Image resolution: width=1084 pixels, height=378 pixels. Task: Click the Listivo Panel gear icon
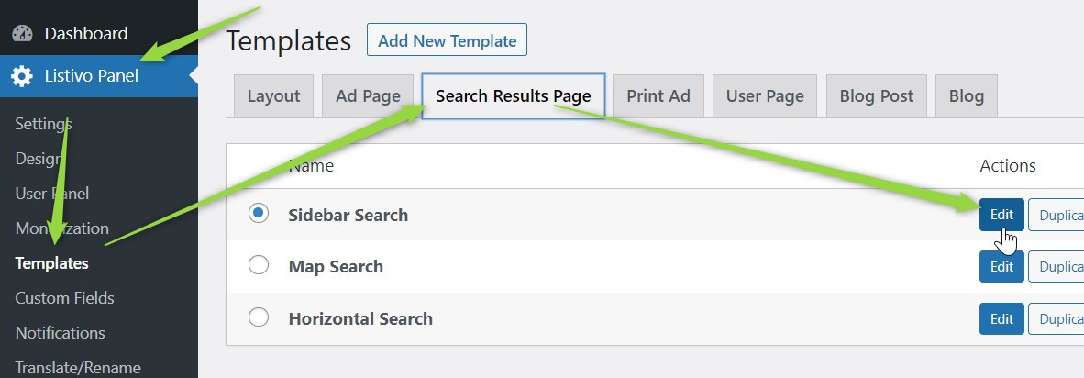point(22,76)
